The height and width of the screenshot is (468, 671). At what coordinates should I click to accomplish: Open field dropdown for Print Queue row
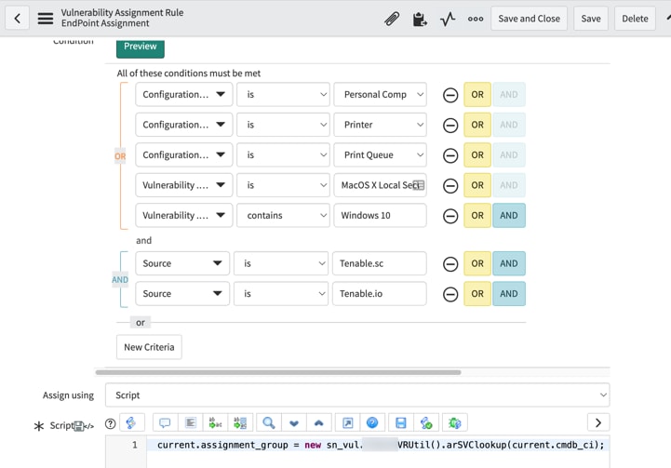(184, 154)
